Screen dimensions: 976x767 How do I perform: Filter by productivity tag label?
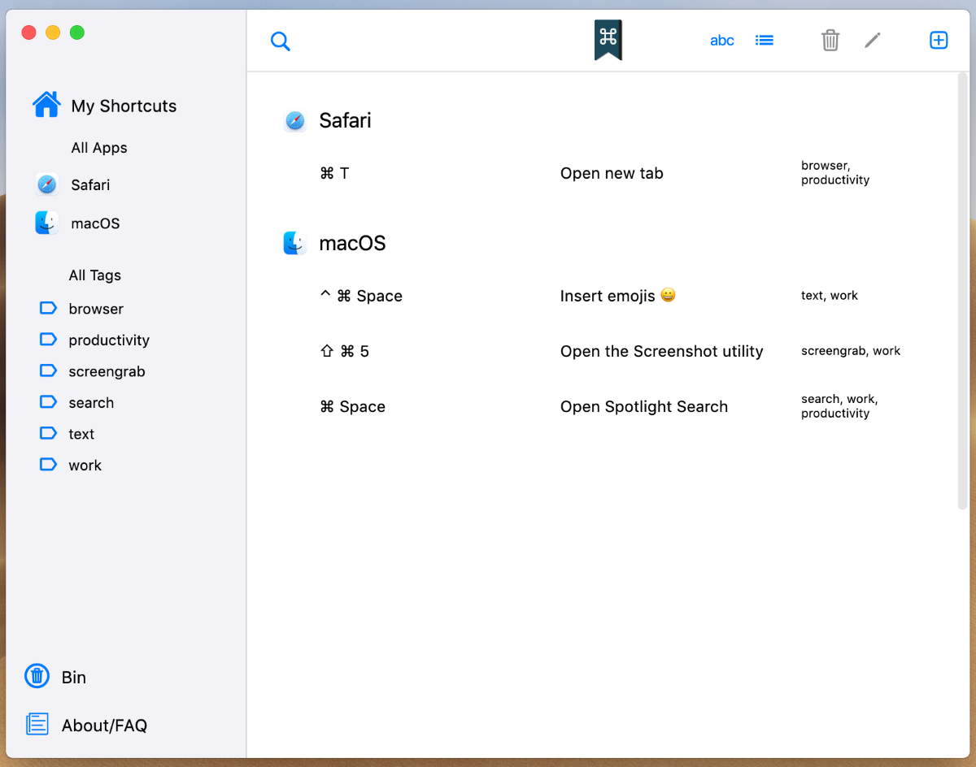click(109, 340)
